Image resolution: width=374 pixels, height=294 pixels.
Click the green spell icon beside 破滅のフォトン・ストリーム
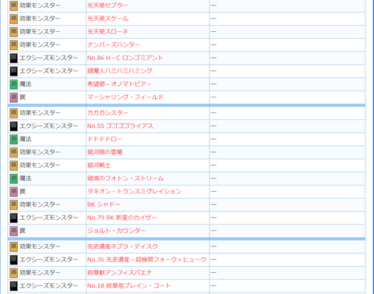coord(13,179)
